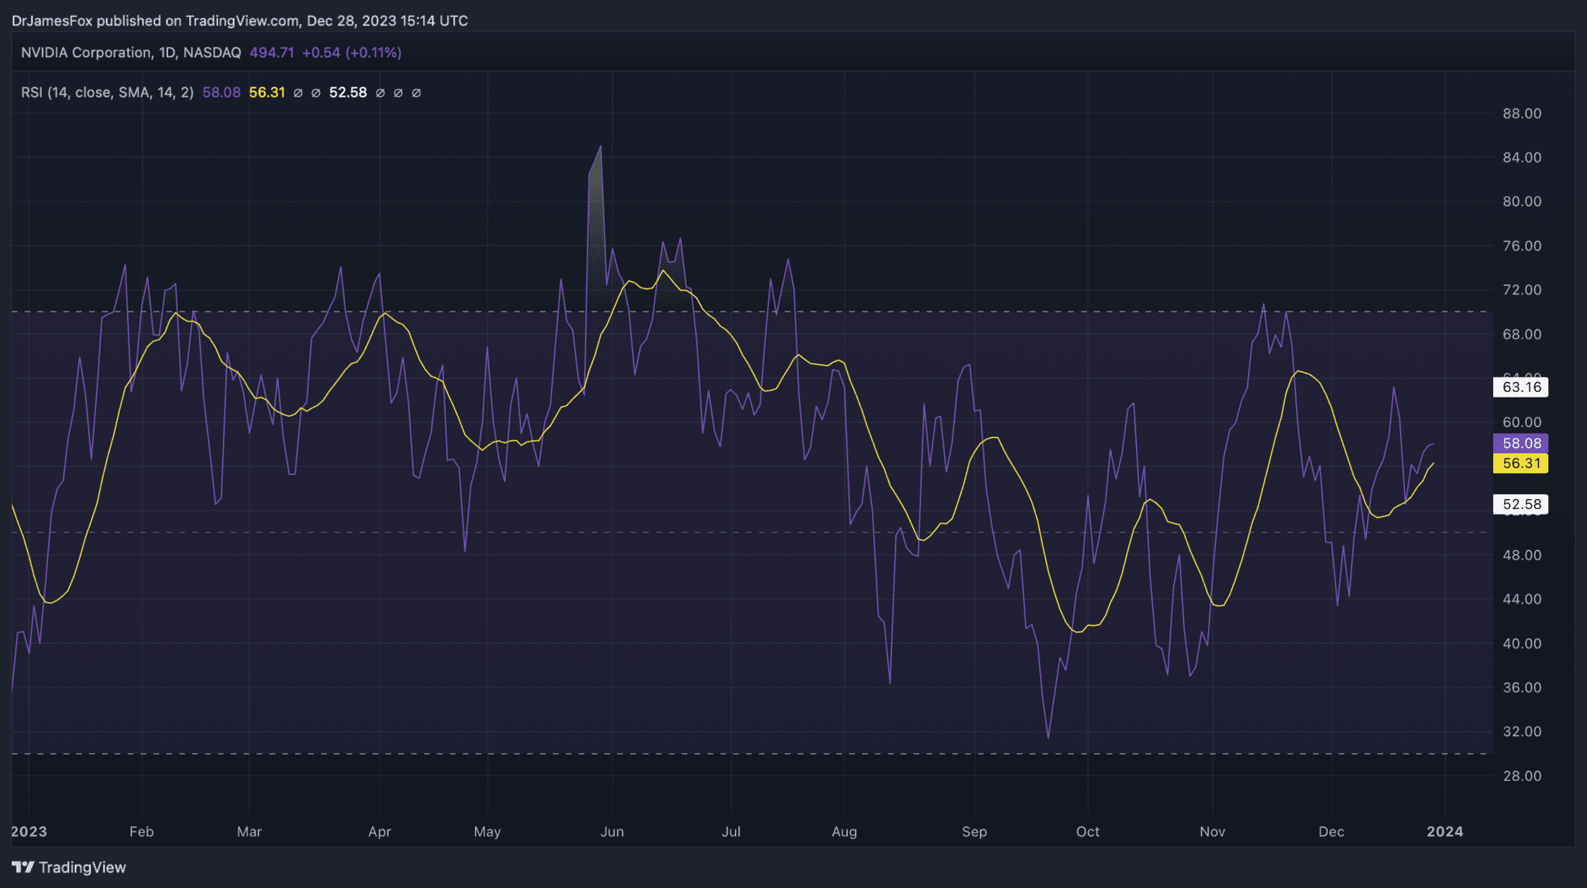
Task: Click the DrJamesFox published header text
Action: point(239,21)
